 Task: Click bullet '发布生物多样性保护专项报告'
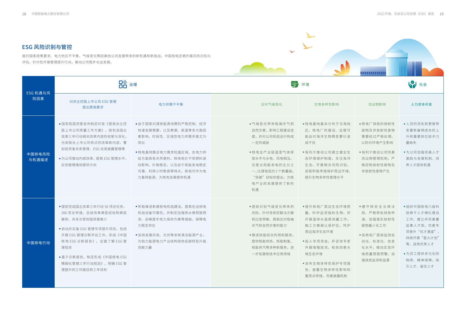tap(327, 270)
